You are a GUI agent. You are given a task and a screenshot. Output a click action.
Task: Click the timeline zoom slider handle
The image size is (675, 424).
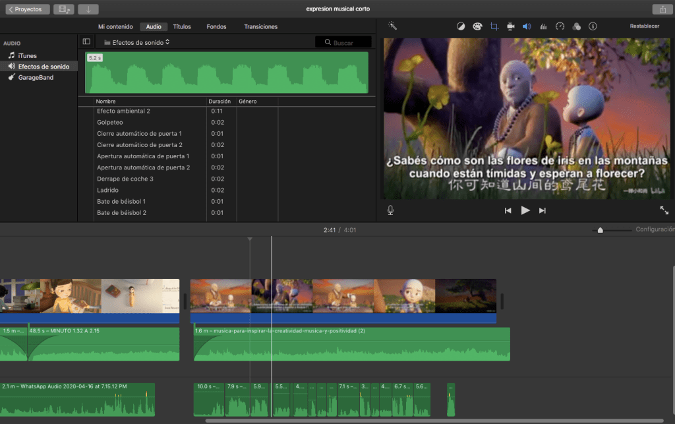click(x=600, y=230)
